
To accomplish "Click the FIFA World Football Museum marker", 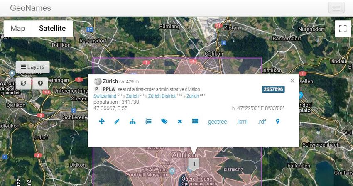I will click(x=172, y=171).
